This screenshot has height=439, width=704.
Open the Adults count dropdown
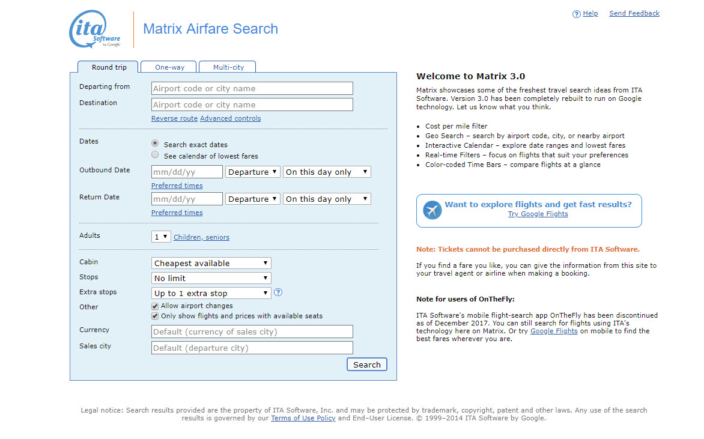[x=161, y=237]
